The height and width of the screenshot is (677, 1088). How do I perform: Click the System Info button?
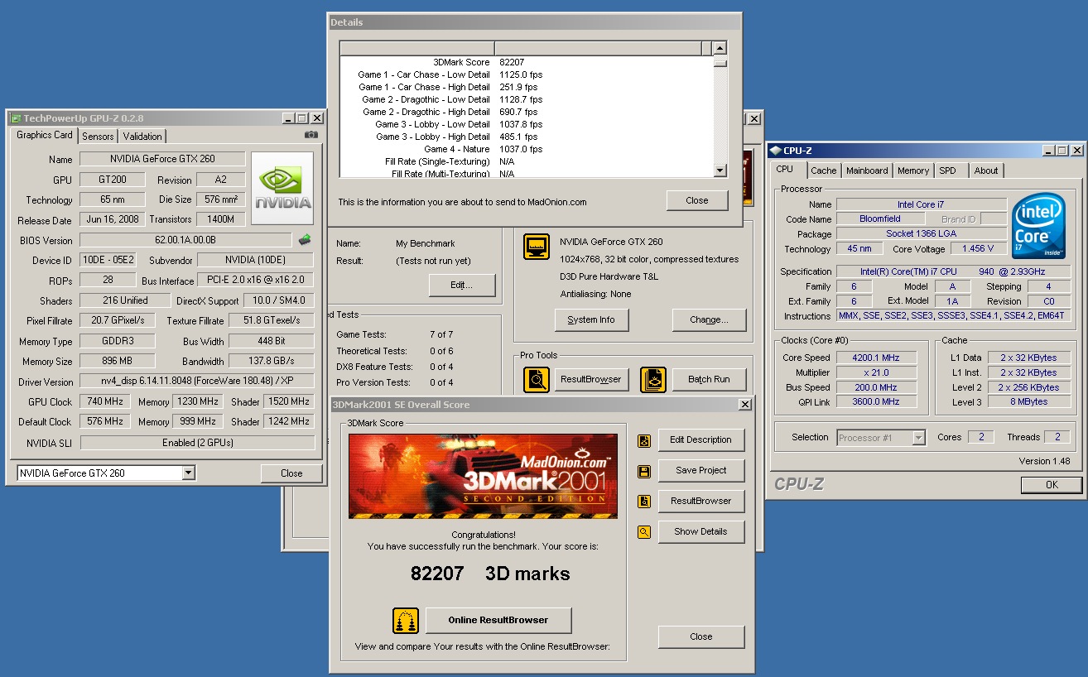(x=592, y=319)
